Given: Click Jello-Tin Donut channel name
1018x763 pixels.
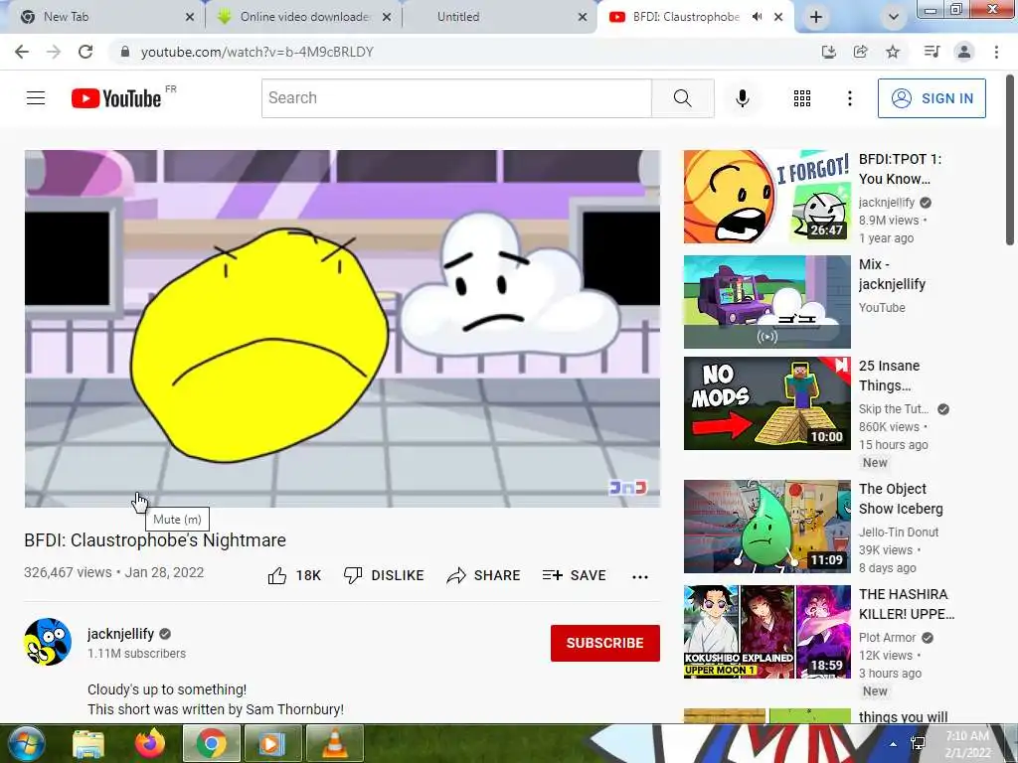Looking at the screenshot, I should pyautogui.click(x=899, y=533).
